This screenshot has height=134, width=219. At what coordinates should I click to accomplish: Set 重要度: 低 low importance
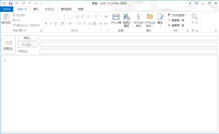pyautogui.click(x=176, y=25)
